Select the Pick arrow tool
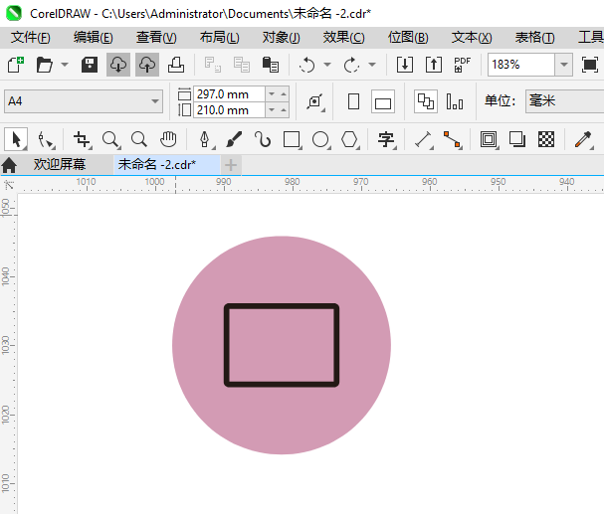604x514 pixels. (x=16, y=139)
